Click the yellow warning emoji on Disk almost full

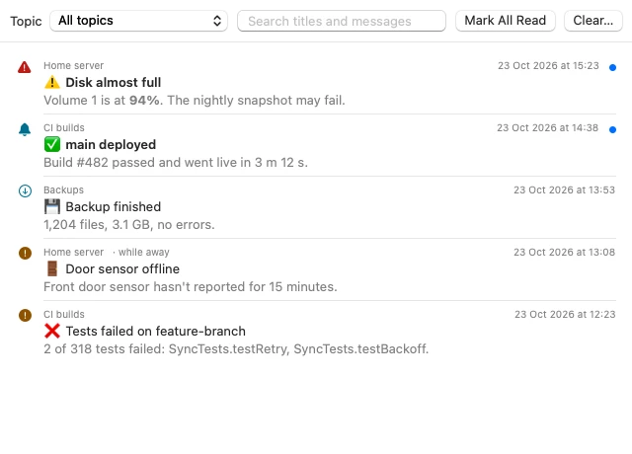[x=52, y=83]
